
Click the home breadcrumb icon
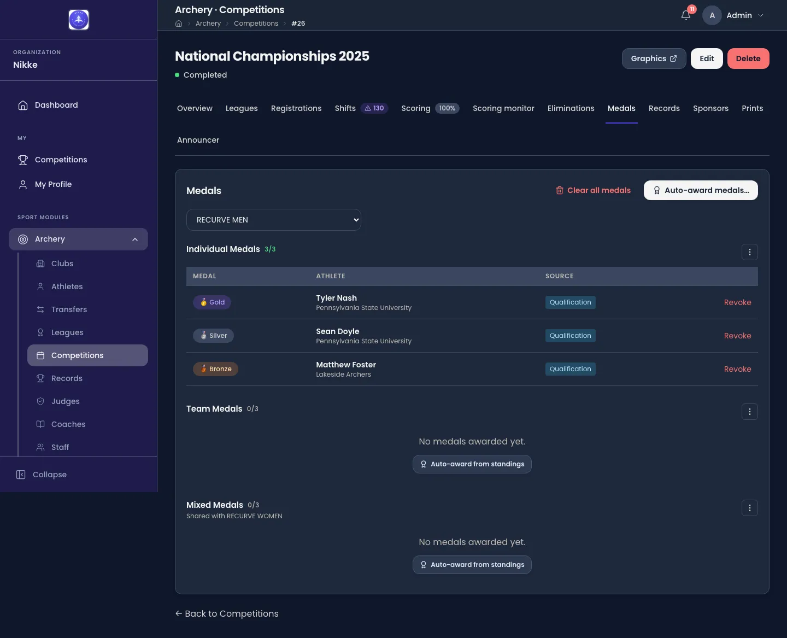179,24
